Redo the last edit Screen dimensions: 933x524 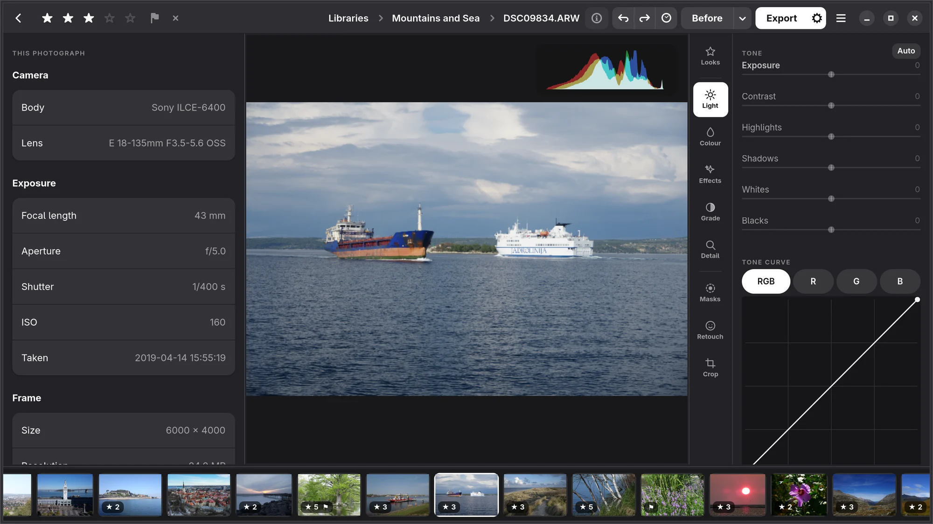(645, 18)
